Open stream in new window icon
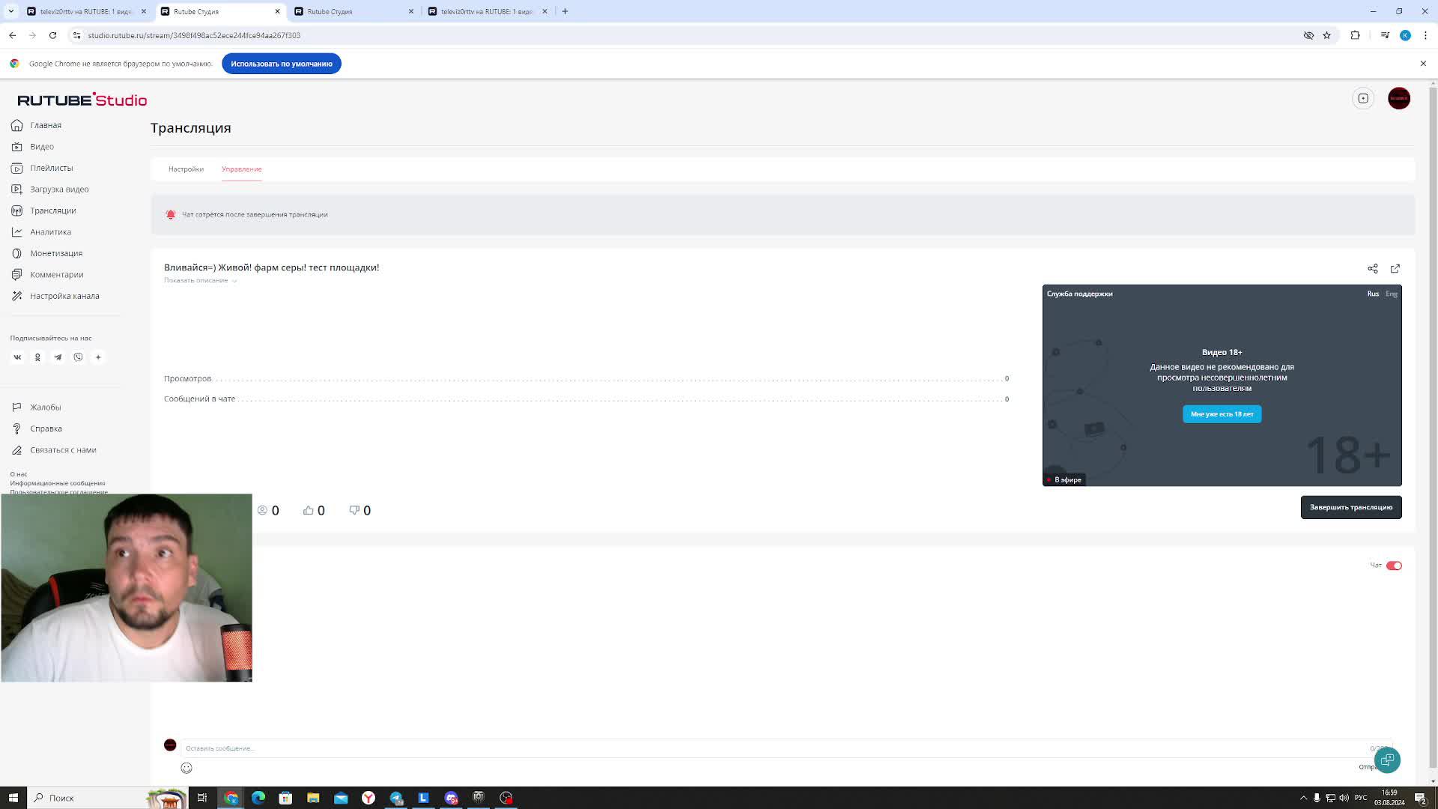This screenshot has height=809, width=1438. tap(1395, 268)
